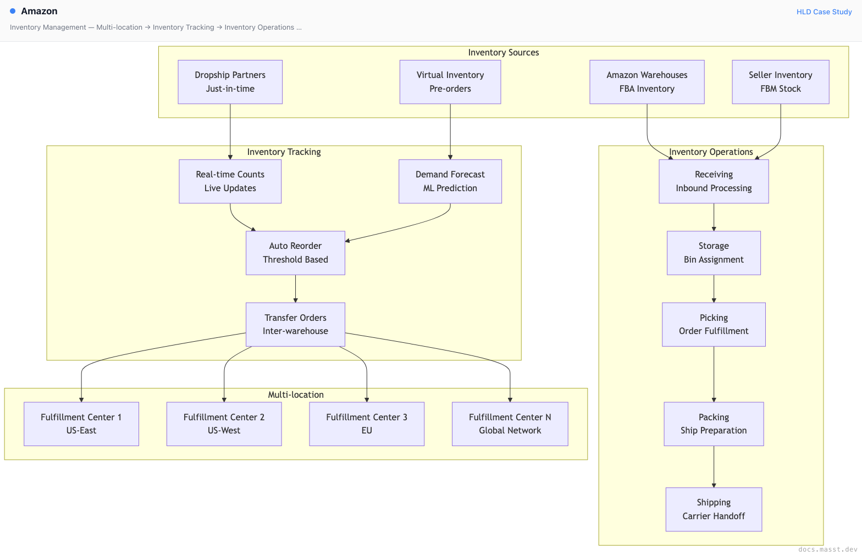Click the Inventory Operations group label
Image resolution: width=862 pixels, height=556 pixels.
click(711, 152)
